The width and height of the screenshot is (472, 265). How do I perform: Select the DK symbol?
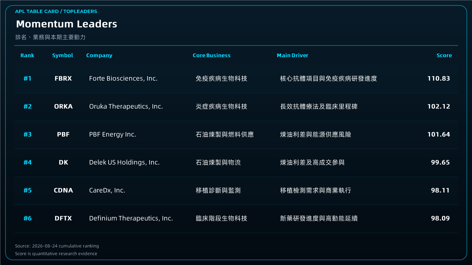pos(63,162)
